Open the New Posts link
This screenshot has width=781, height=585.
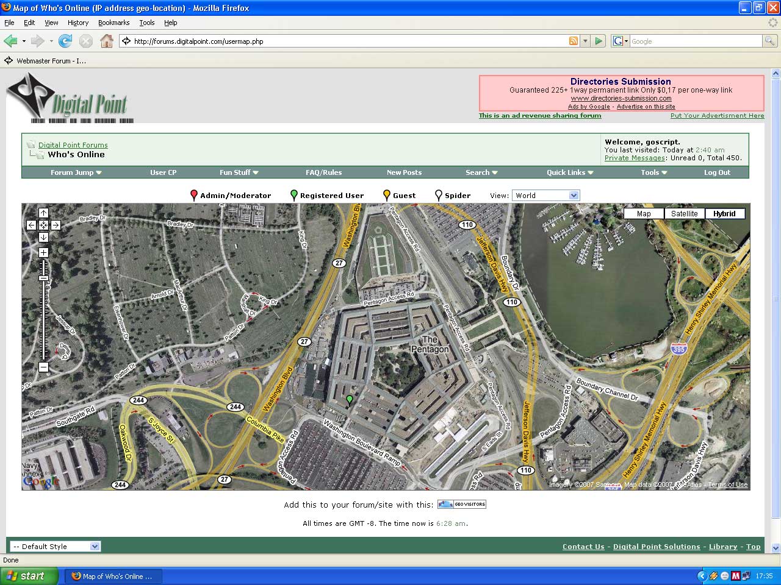click(x=404, y=172)
